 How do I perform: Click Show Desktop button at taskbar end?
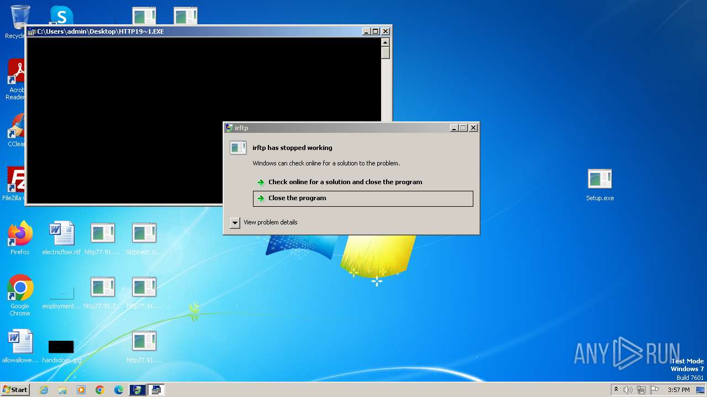701,390
